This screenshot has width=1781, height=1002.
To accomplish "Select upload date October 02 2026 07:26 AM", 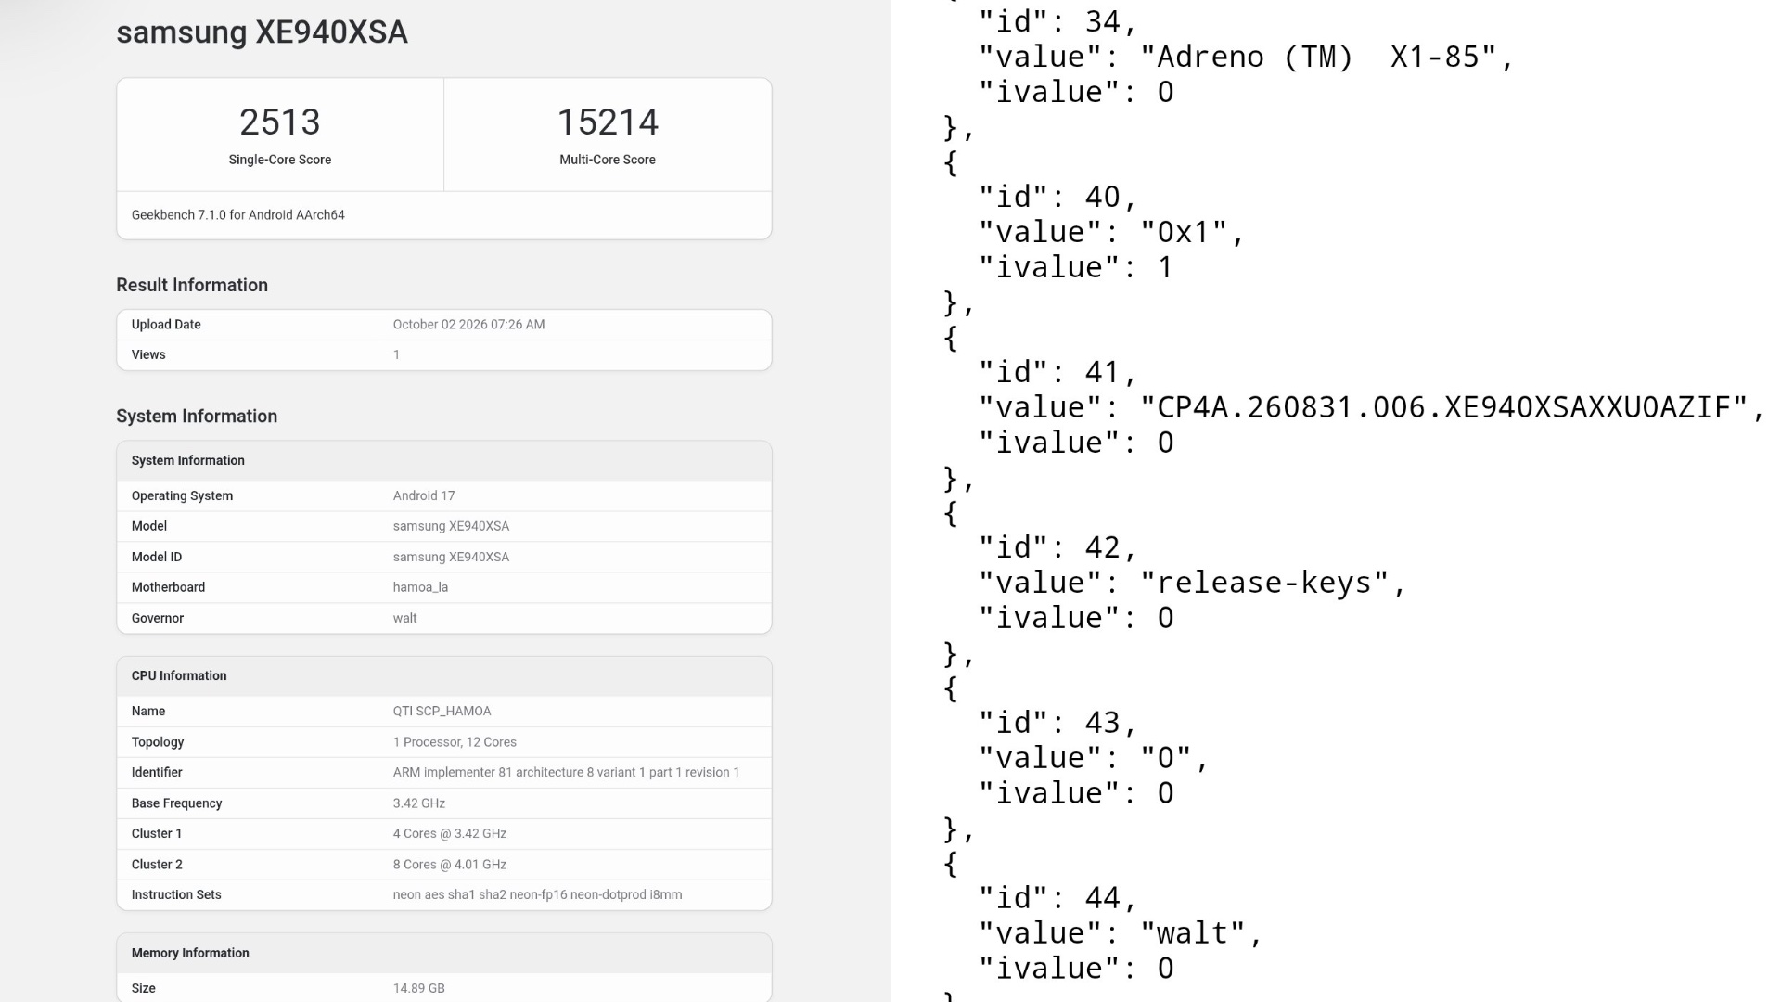I will pyautogui.click(x=468, y=325).
